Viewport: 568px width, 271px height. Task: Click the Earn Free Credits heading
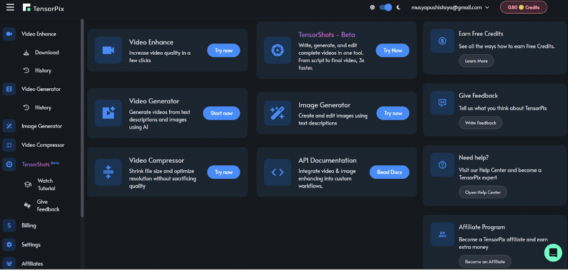pos(481,34)
